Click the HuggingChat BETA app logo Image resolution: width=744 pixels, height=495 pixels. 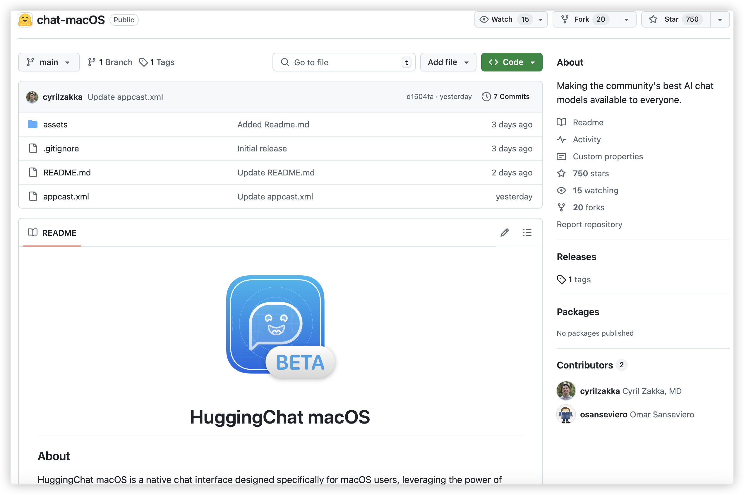tap(280, 327)
